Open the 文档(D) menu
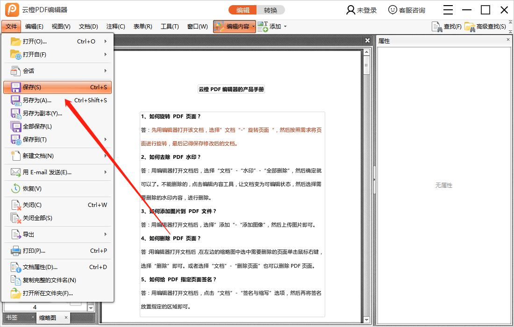514x327 pixels. coord(88,27)
